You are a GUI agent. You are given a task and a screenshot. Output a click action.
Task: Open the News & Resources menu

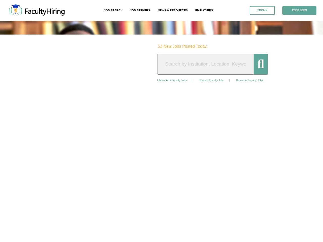tap(173, 10)
